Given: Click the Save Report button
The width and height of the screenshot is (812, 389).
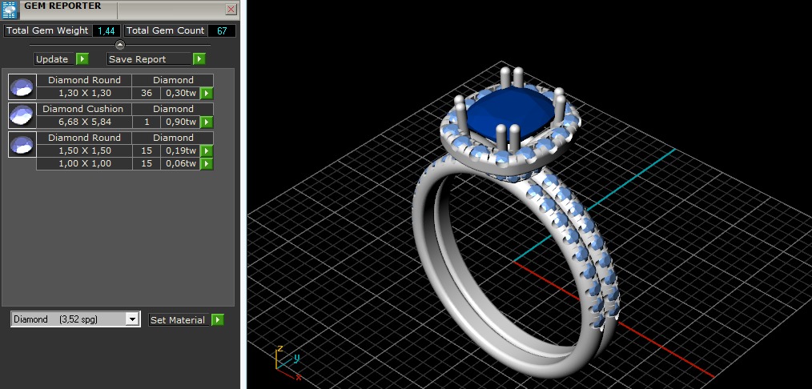Looking at the screenshot, I should pos(149,59).
